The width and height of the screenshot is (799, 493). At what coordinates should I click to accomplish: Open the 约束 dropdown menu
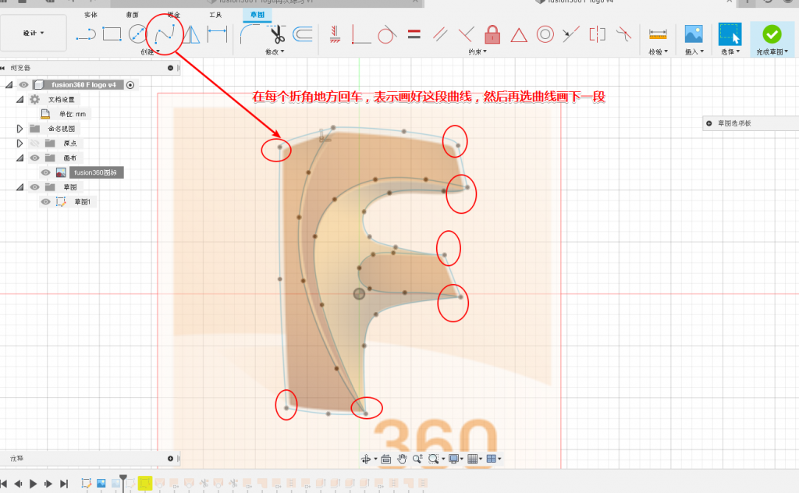[x=478, y=52]
